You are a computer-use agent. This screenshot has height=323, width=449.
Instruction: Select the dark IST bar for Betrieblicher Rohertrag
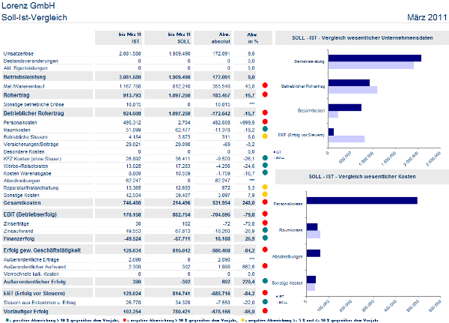tap(349, 83)
